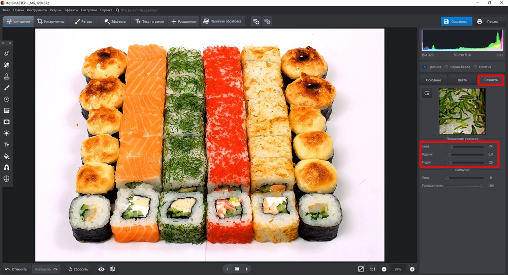Select the radial filter dotted-circle tool
The image size is (508, 275).
7,99
